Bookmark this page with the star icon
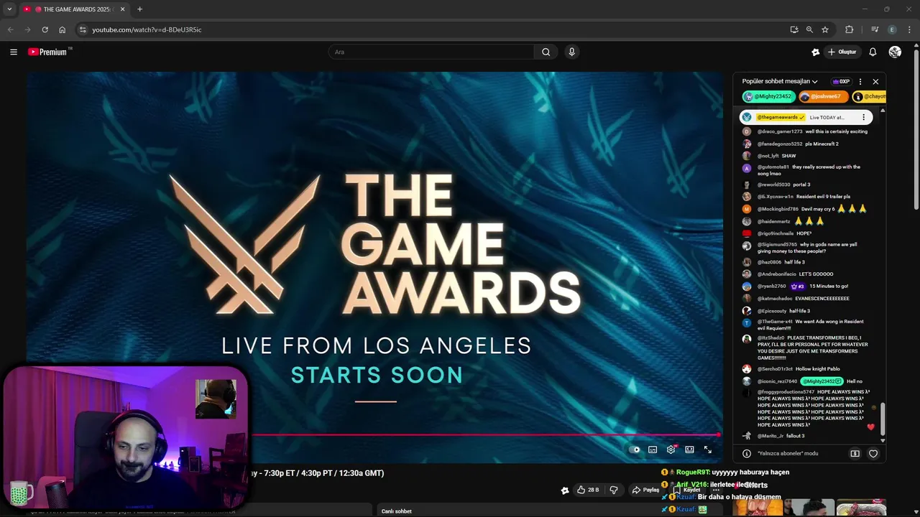 pos(825,29)
